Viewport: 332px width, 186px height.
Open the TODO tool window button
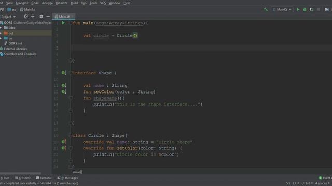coord(23,178)
